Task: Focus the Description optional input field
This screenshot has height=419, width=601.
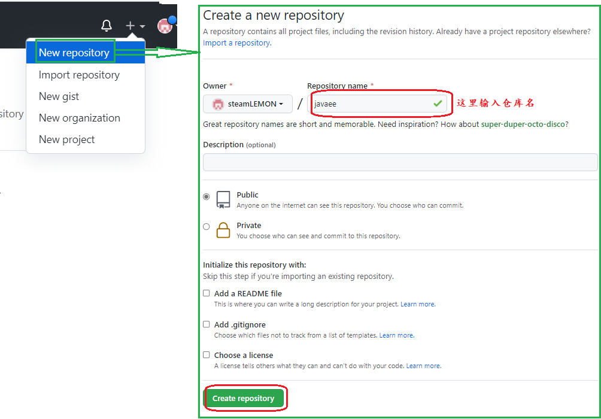Action: click(400, 162)
